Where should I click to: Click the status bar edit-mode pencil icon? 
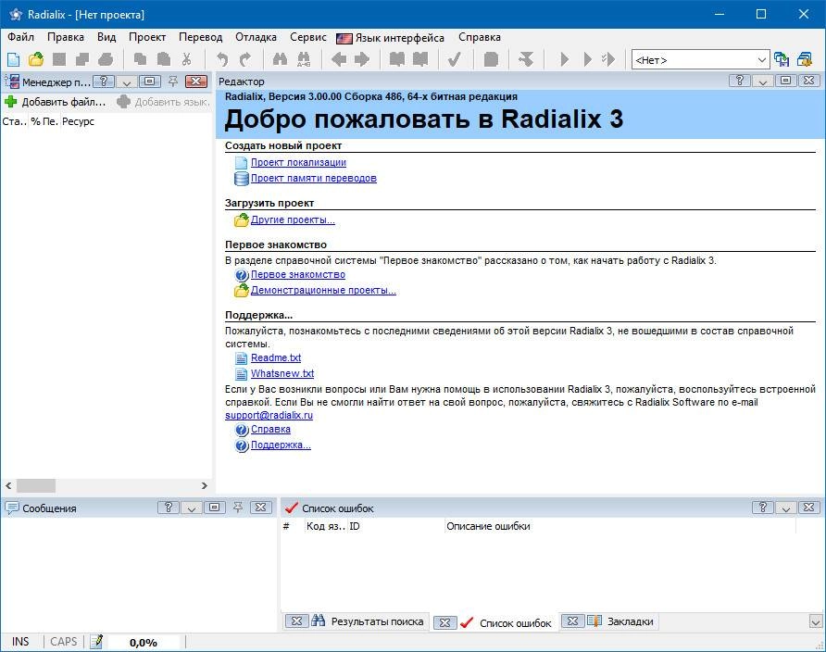point(96,642)
